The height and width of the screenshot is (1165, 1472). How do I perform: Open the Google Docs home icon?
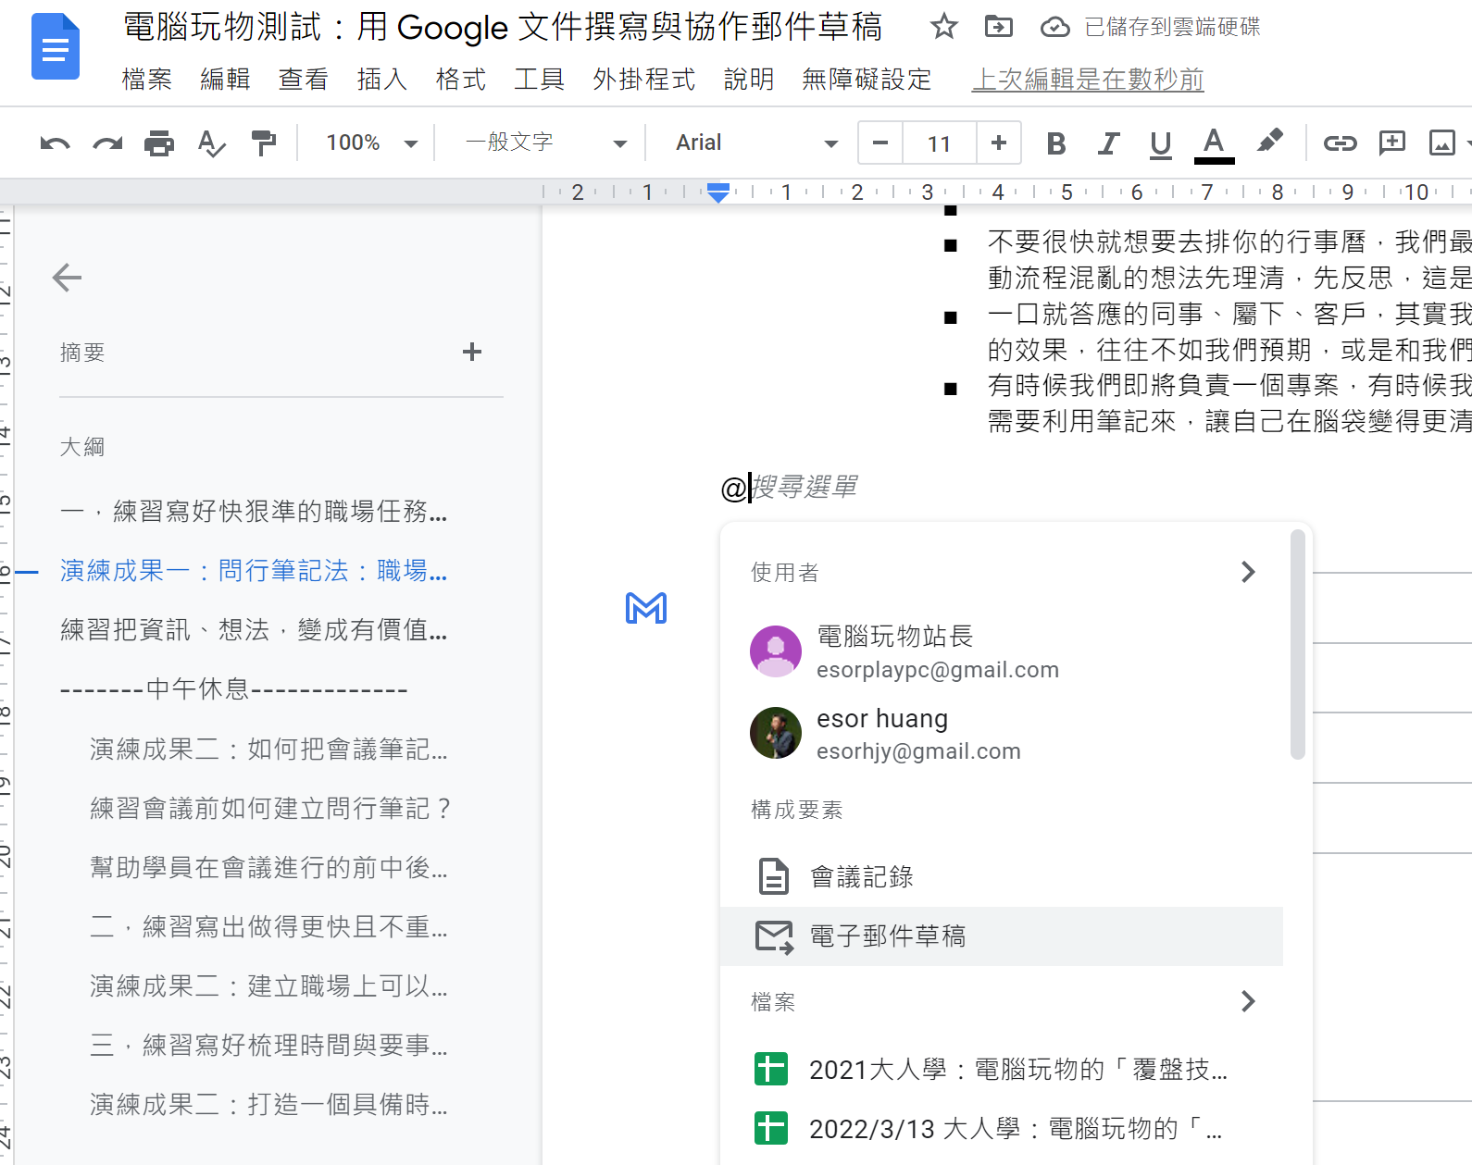click(x=56, y=46)
